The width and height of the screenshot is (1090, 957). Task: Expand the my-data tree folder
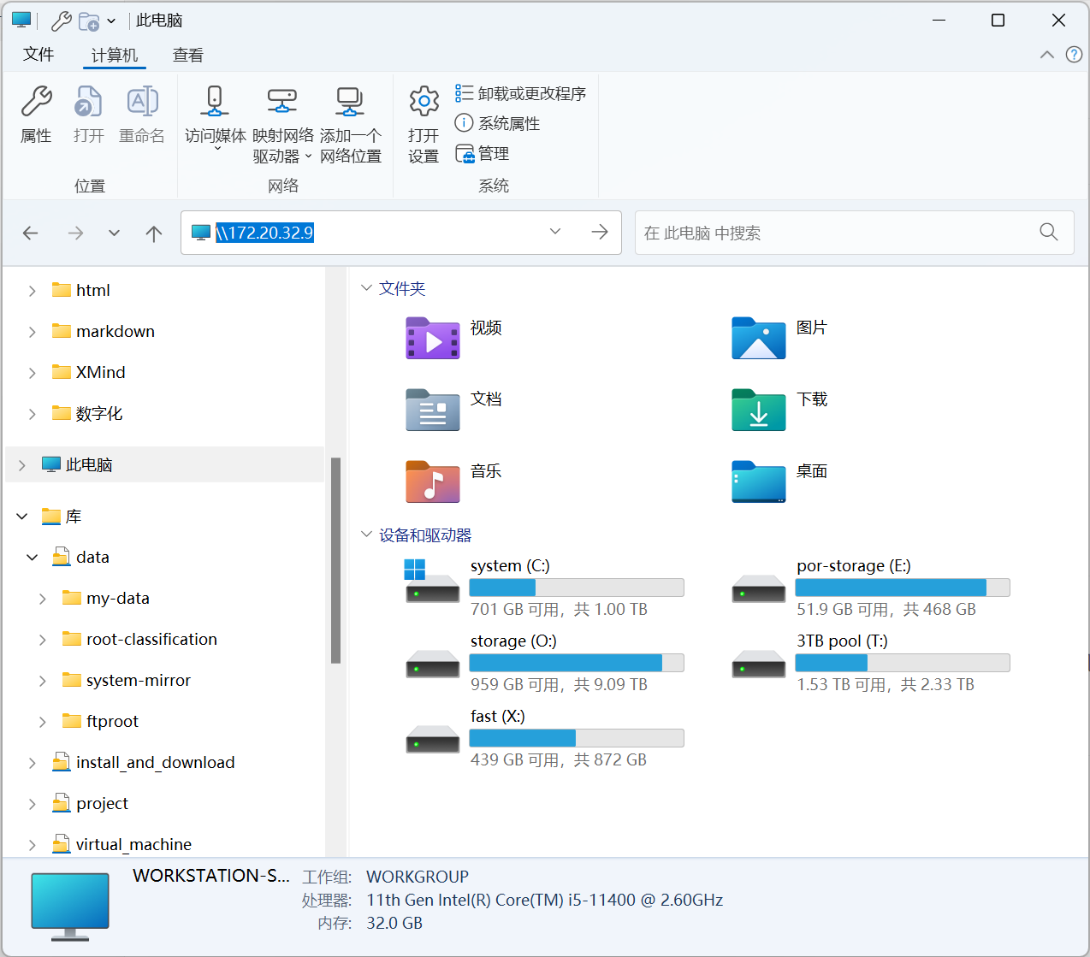click(43, 599)
